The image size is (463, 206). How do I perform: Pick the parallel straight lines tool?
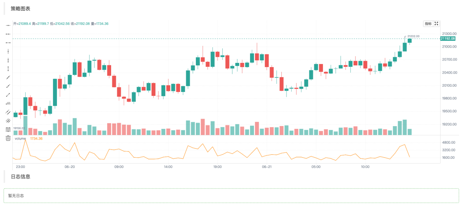[x=8, y=121]
